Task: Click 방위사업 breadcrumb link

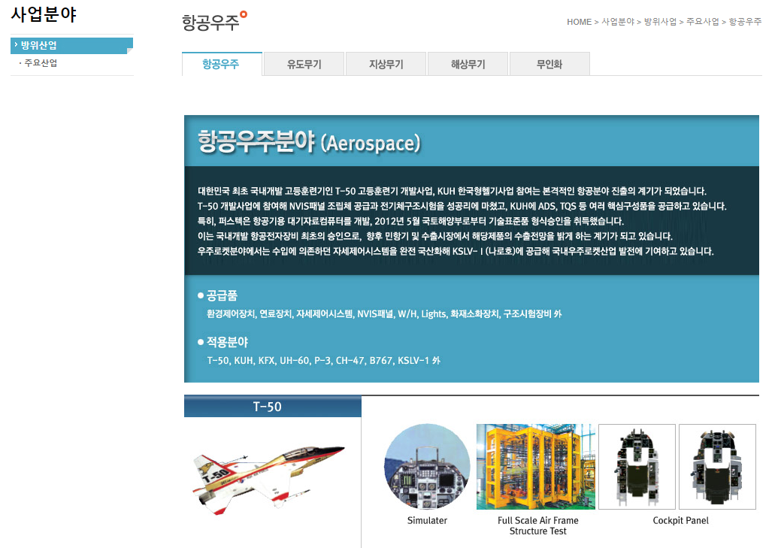Action: (x=660, y=22)
